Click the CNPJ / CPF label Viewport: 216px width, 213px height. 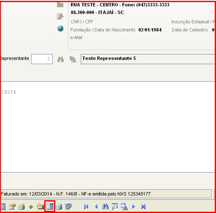(82, 22)
